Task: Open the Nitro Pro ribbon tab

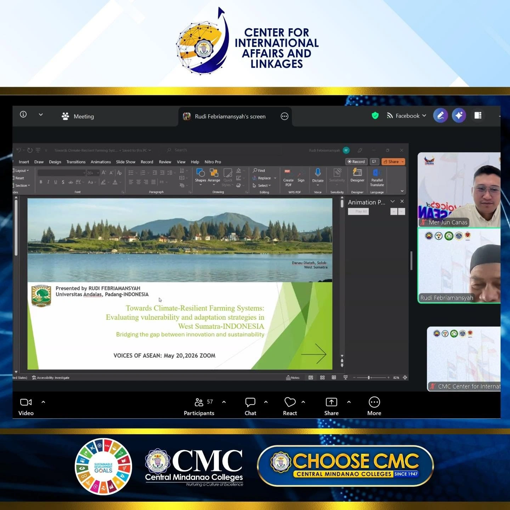Action: [x=213, y=162]
